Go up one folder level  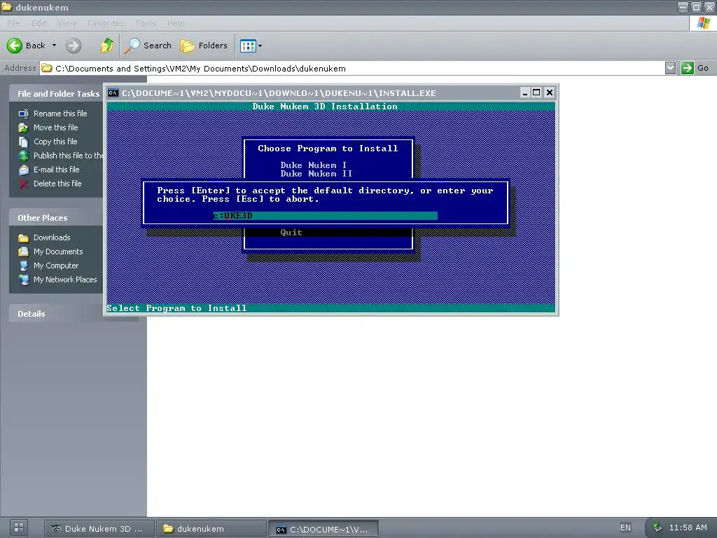pos(106,46)
